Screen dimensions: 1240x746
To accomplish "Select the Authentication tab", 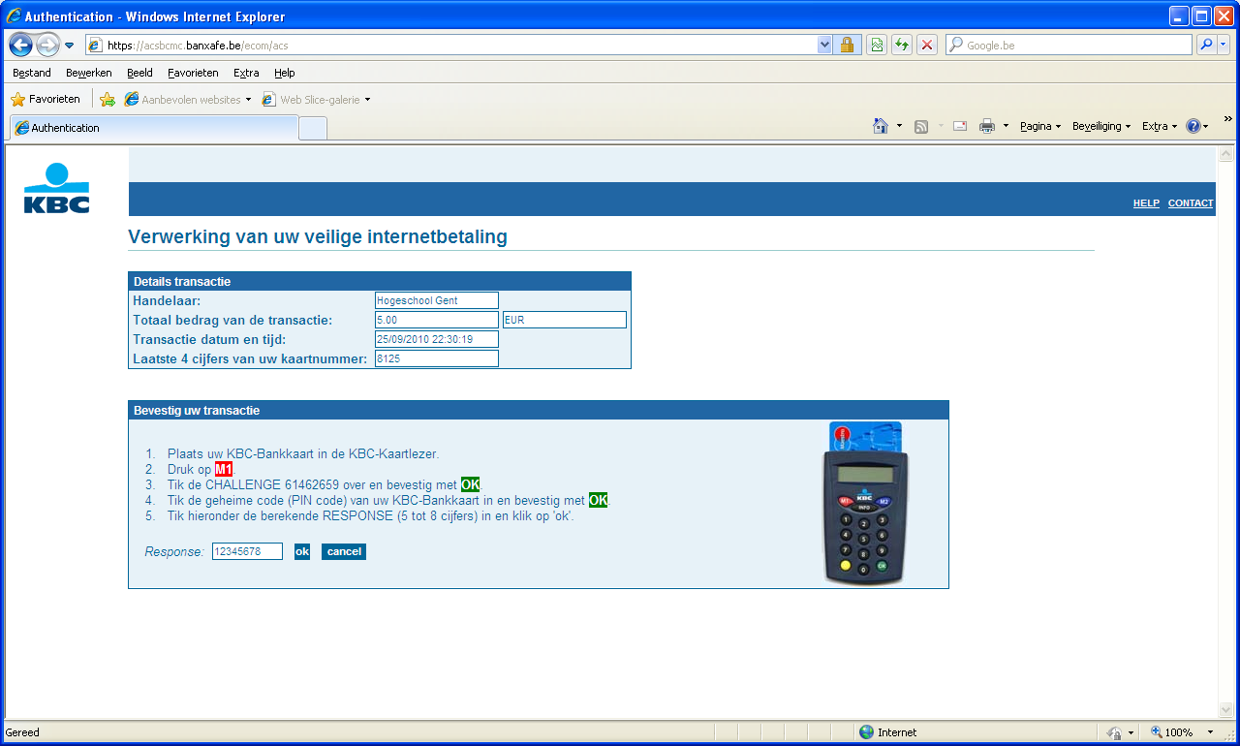I will point(153,128).
